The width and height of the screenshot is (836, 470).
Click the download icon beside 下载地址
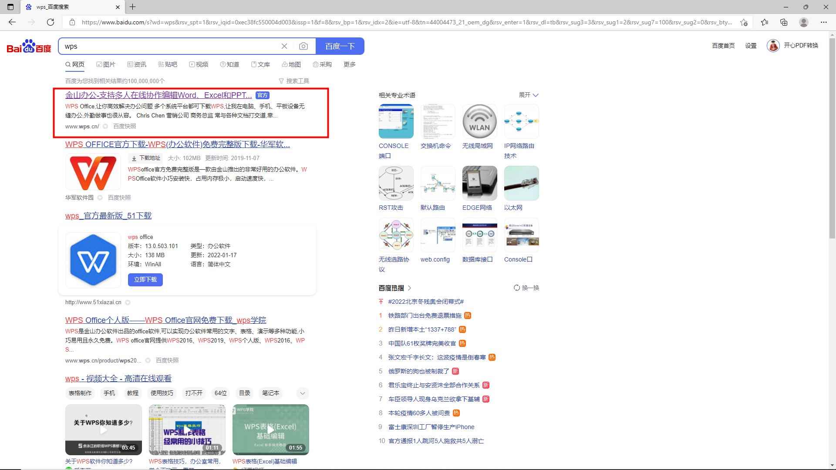coord(135,158)
